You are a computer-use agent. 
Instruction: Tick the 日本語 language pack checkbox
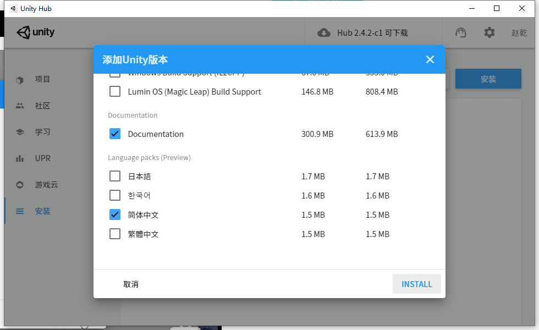coord(115,176)
